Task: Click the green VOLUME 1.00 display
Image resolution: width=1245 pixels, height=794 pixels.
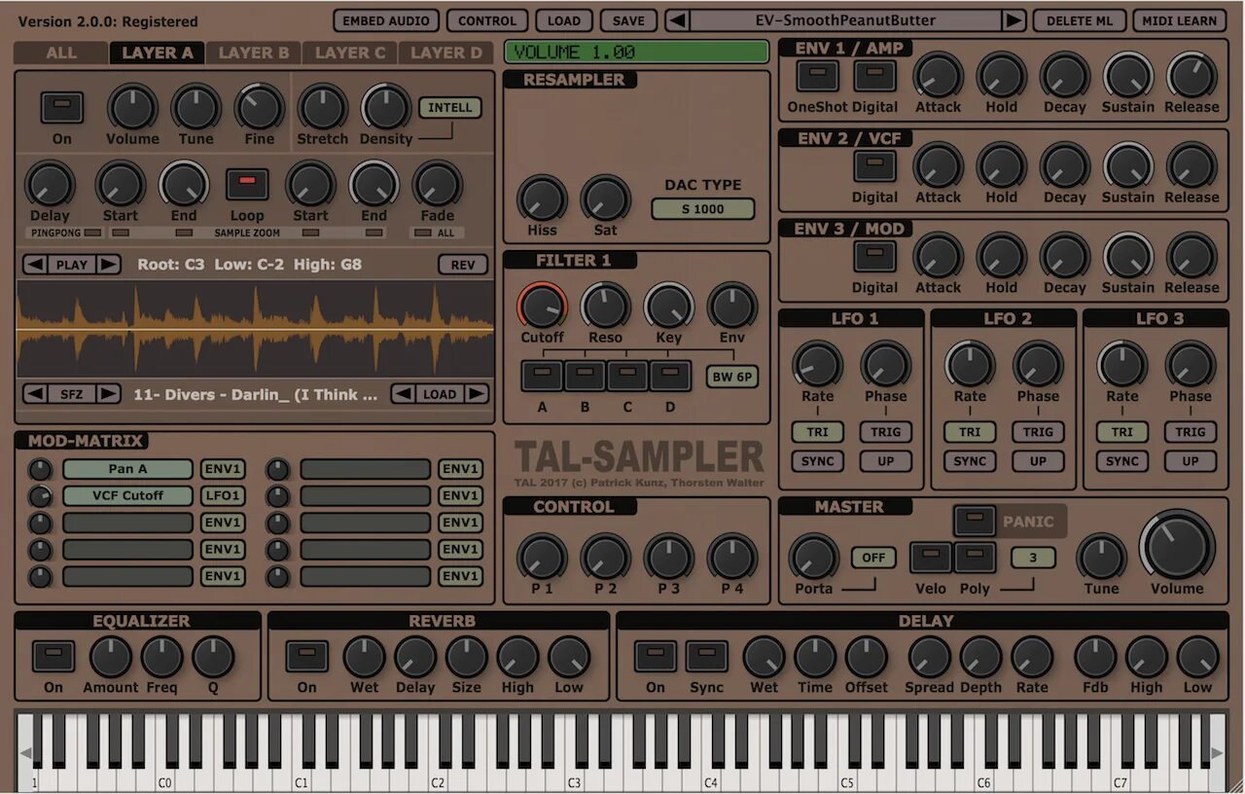Action: pyautogui.click(x=637, y=53)
